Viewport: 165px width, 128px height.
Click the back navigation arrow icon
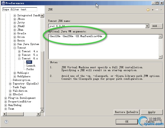(148, 10)
